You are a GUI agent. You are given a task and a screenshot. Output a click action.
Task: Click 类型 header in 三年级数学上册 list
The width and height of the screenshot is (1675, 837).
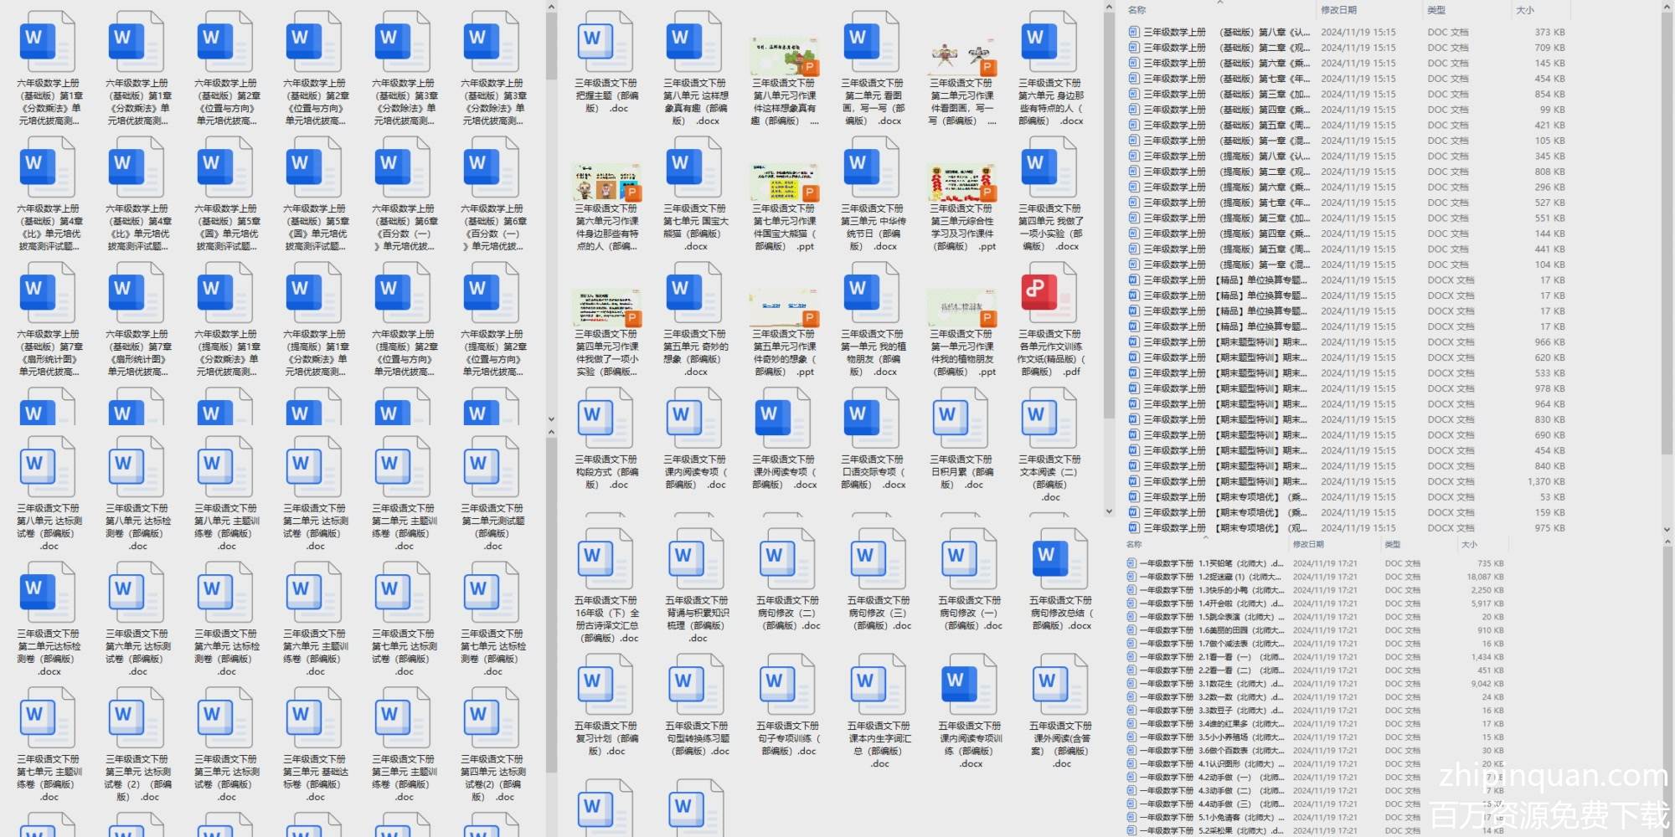tap(1436, 10)
